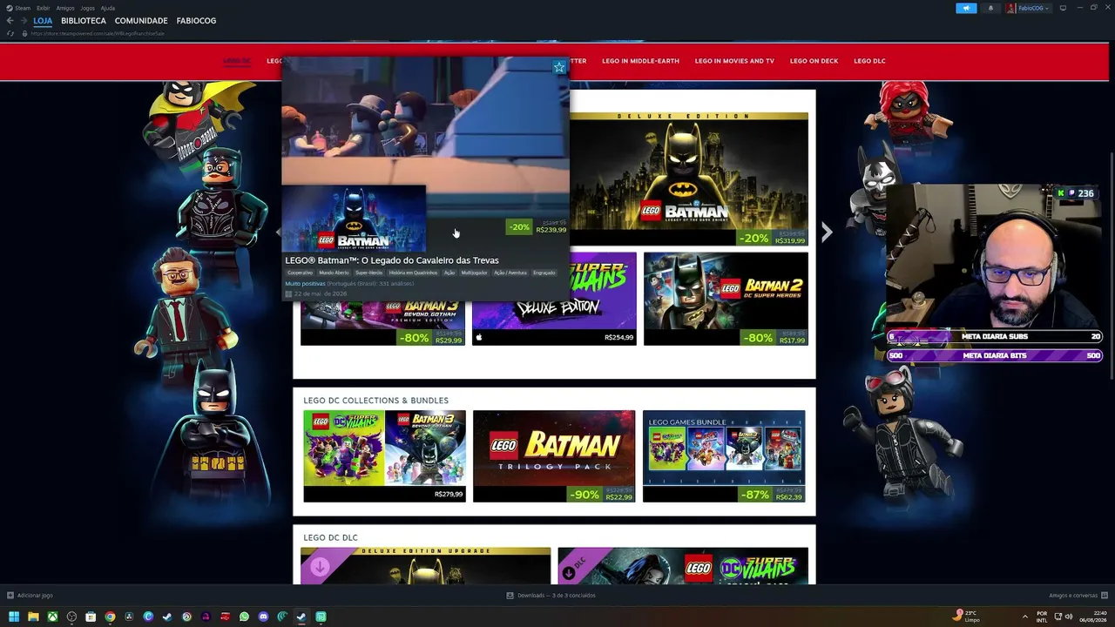Open volume control in system tray
This screenshot has width=1115, height=627.
(1069, 617)
